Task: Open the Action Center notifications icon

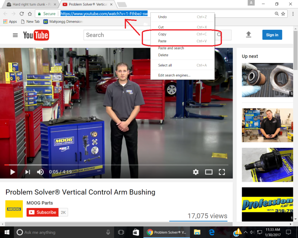Action: point(288,232)
